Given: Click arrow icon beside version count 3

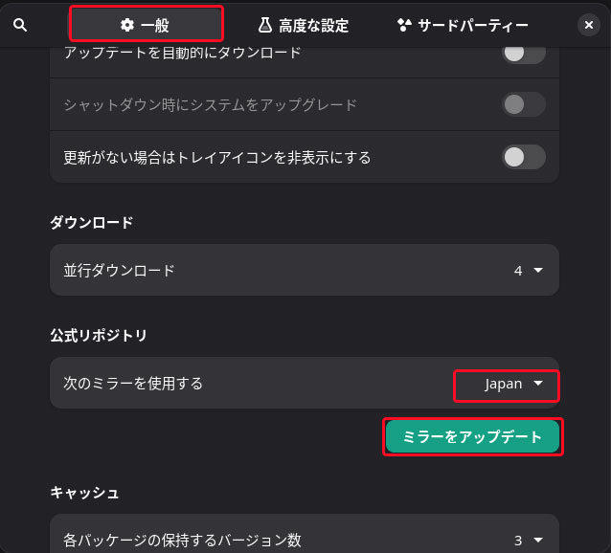Looking at the screenshot, I should pos(538,541).
